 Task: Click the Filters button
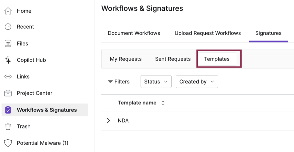pos(119,82)
